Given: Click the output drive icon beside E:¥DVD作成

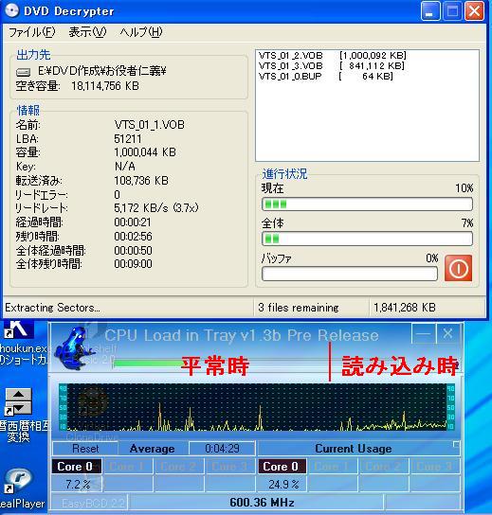Looking at the screenshot, I should (24, 72).
